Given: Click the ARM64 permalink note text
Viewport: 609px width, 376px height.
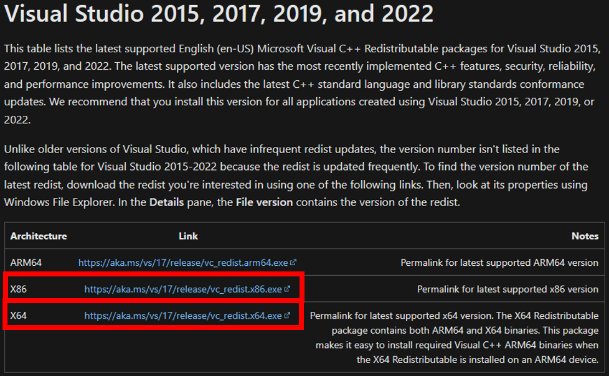Looking at the screenshot, I should 499,263.
